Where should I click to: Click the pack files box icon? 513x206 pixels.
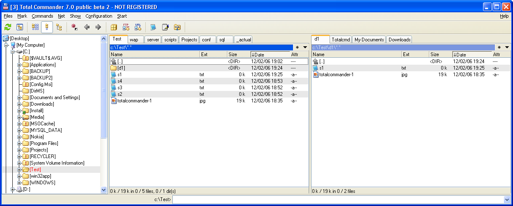pos(114,27)
